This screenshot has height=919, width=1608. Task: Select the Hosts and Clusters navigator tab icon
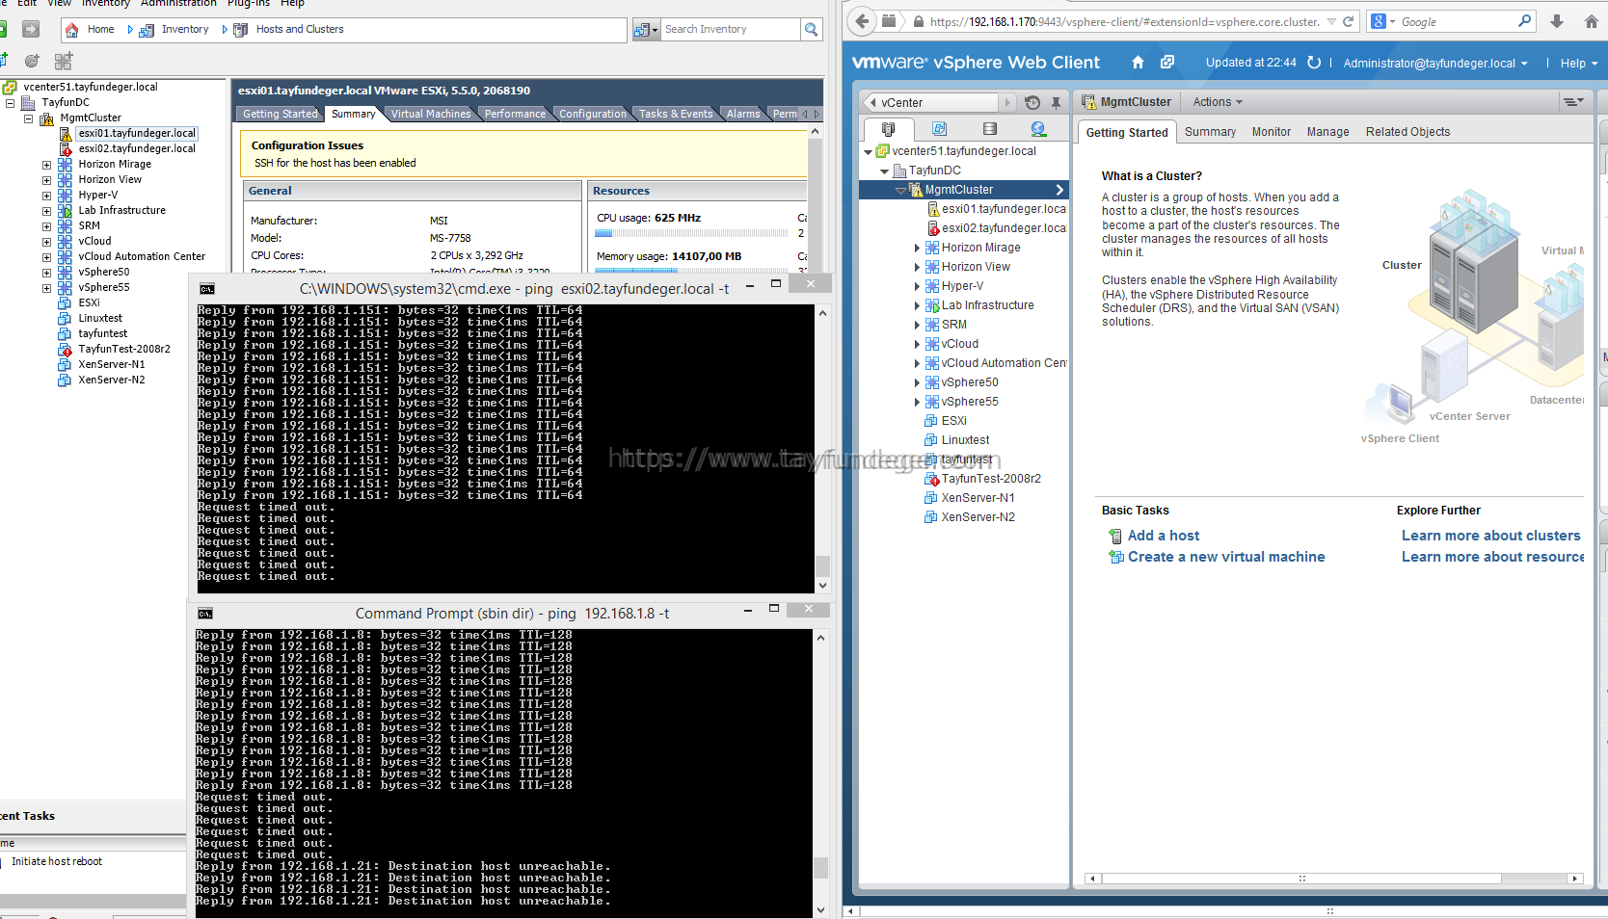click(888, 129)
